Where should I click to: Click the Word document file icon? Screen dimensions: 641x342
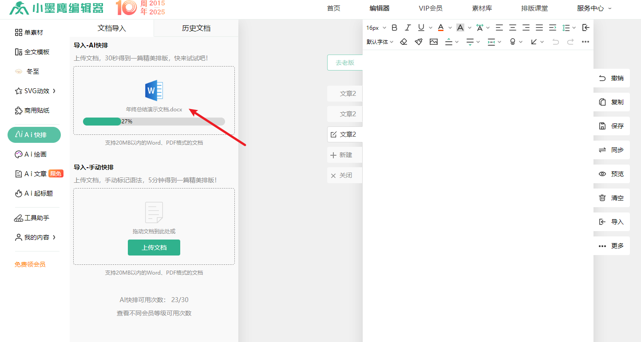[154, 90]
